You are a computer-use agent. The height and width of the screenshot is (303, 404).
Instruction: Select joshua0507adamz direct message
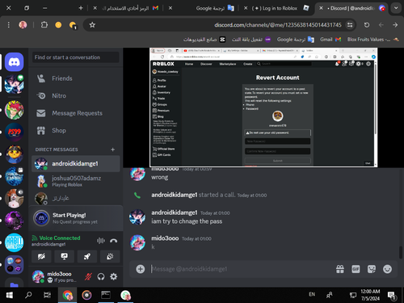click(x=76, y=181)
